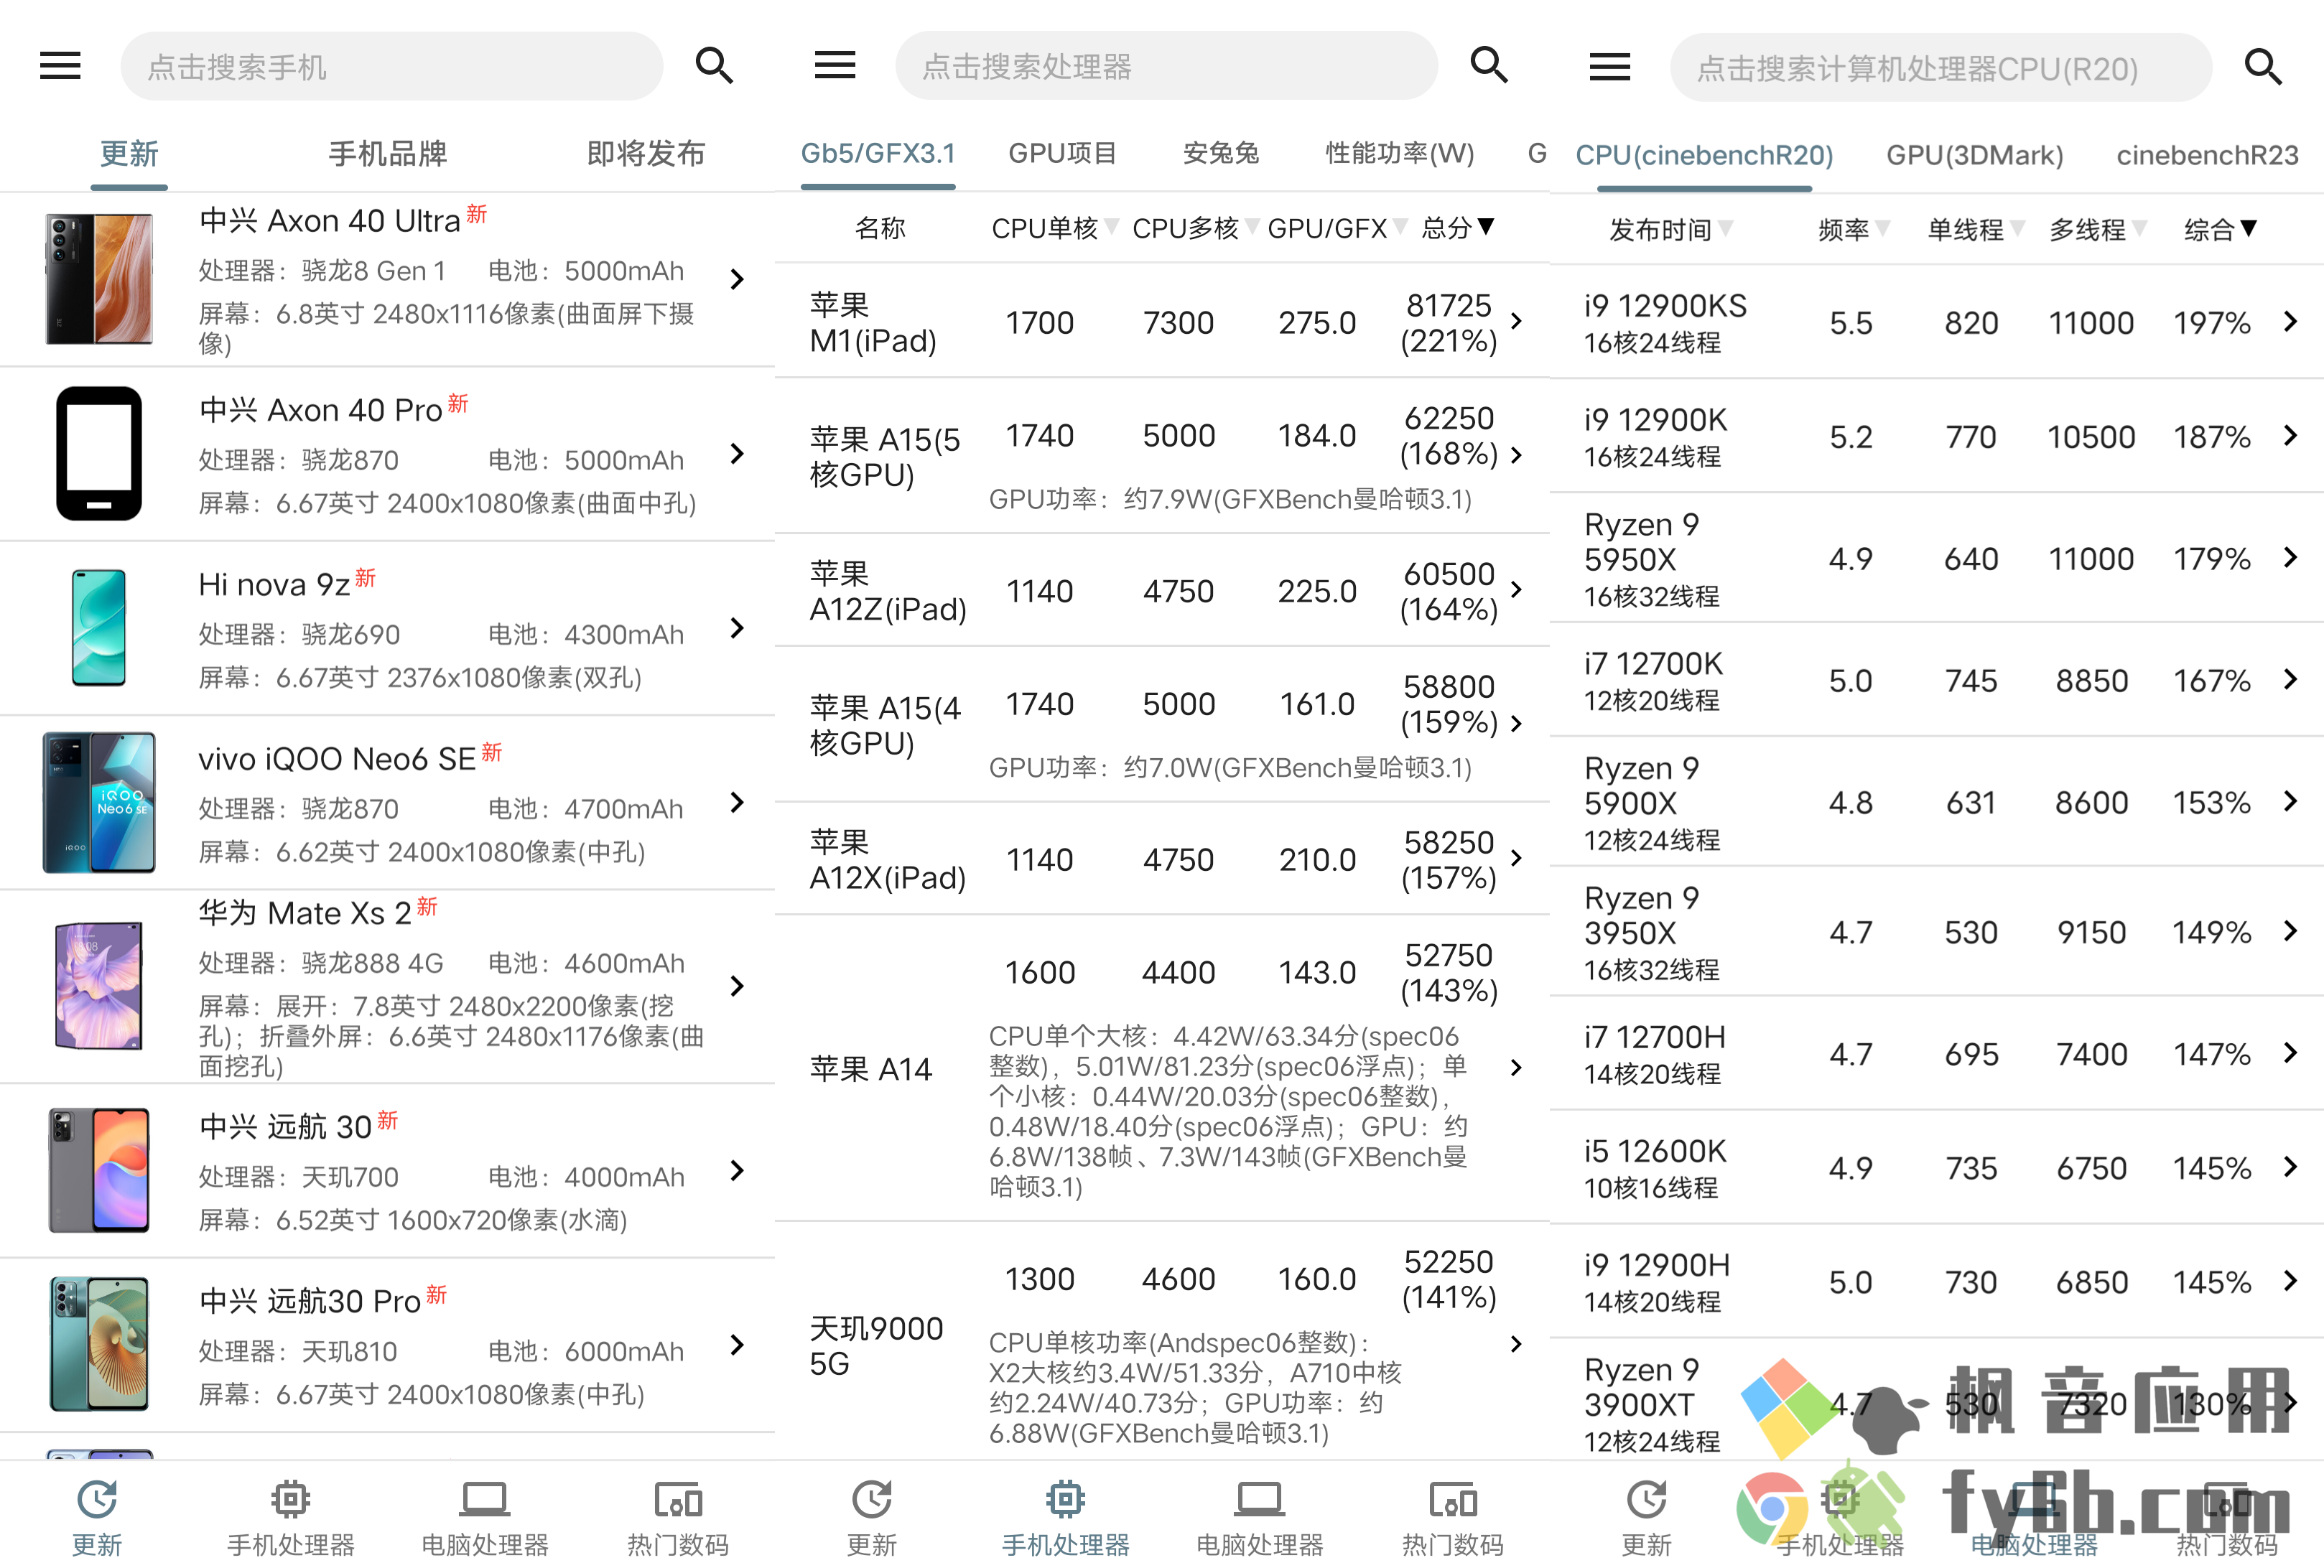This screenshot has height=1568, width=2324.
Task: Tap the Hi nova 9z phone thumbnail
Action: [x=99, y=628]
